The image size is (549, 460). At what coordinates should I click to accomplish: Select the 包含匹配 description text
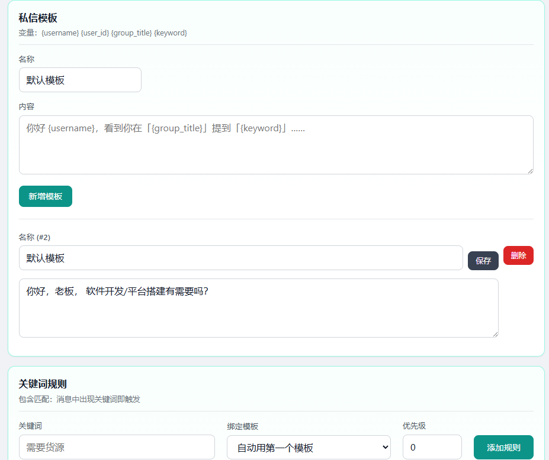(79, 399)
